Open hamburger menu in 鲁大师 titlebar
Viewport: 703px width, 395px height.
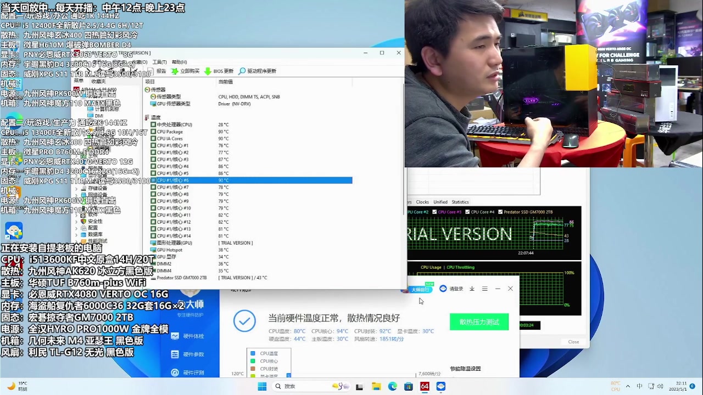pyautogui.click(x=484, y=289)
